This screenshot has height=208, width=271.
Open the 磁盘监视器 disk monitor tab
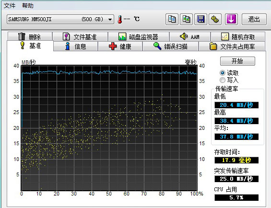[x=139, y=37]
